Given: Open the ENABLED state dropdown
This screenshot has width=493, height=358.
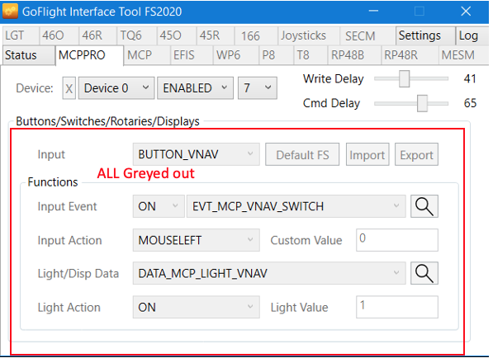Looking at the screenshot, I should [x=195, y=88].
